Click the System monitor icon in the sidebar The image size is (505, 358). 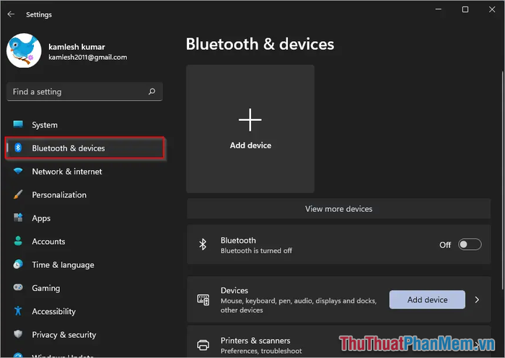pyautogui.click(x=18, y=124)
